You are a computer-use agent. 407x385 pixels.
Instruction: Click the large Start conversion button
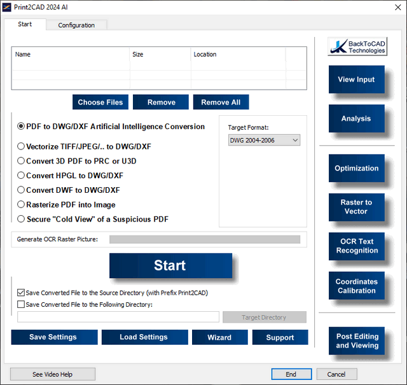pos(170,265)
